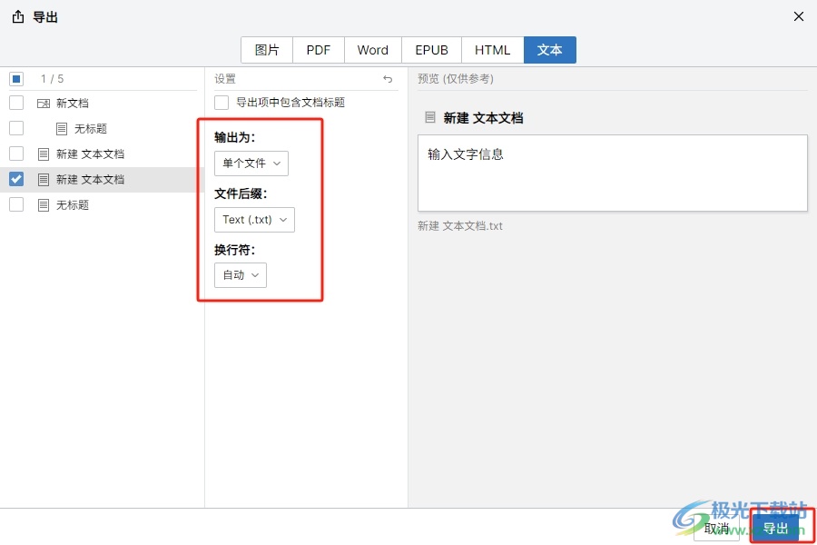Open the 单个文件 output dropdown

pyautogui.click(x=251, y=163)
